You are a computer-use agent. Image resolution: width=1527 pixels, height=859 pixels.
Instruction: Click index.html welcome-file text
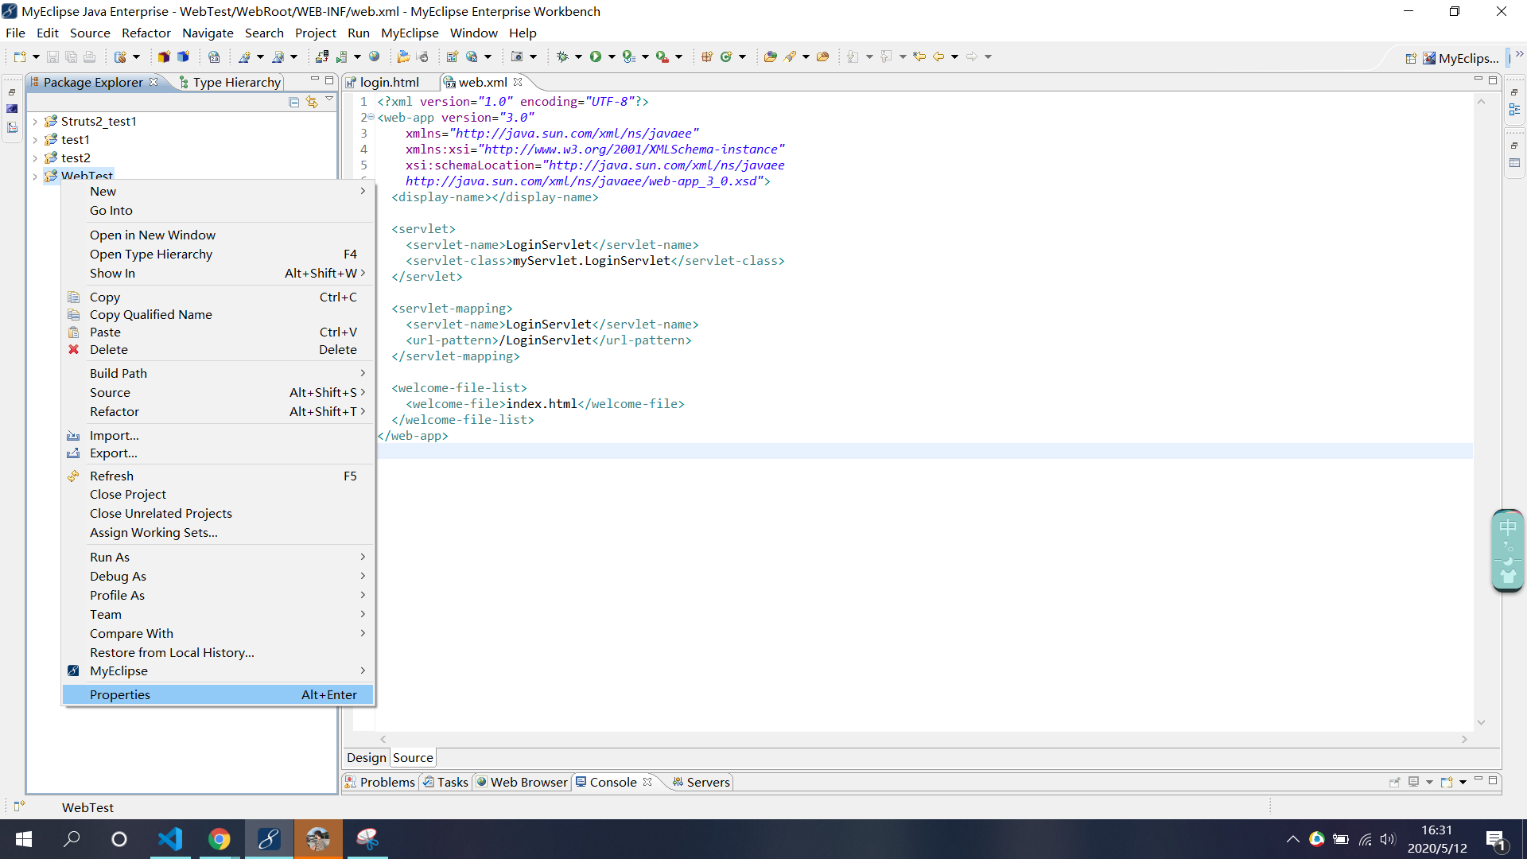[542, 404]
